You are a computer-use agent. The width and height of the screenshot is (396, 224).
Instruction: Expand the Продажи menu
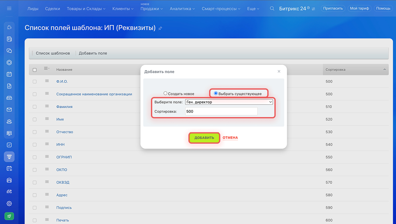tap(152, 9)
